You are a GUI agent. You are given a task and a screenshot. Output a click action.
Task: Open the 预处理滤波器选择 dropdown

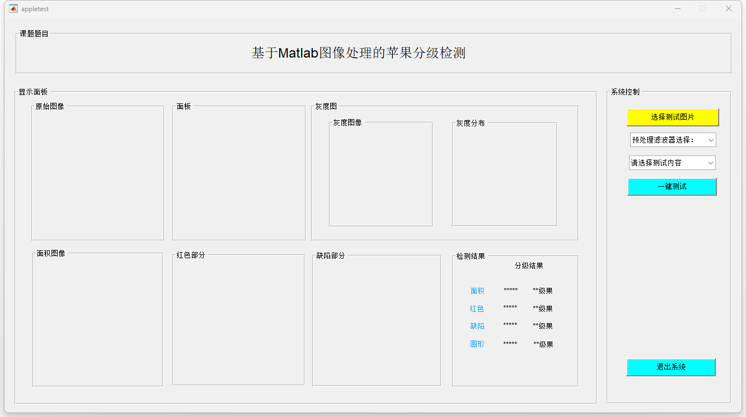pos(673,140)
